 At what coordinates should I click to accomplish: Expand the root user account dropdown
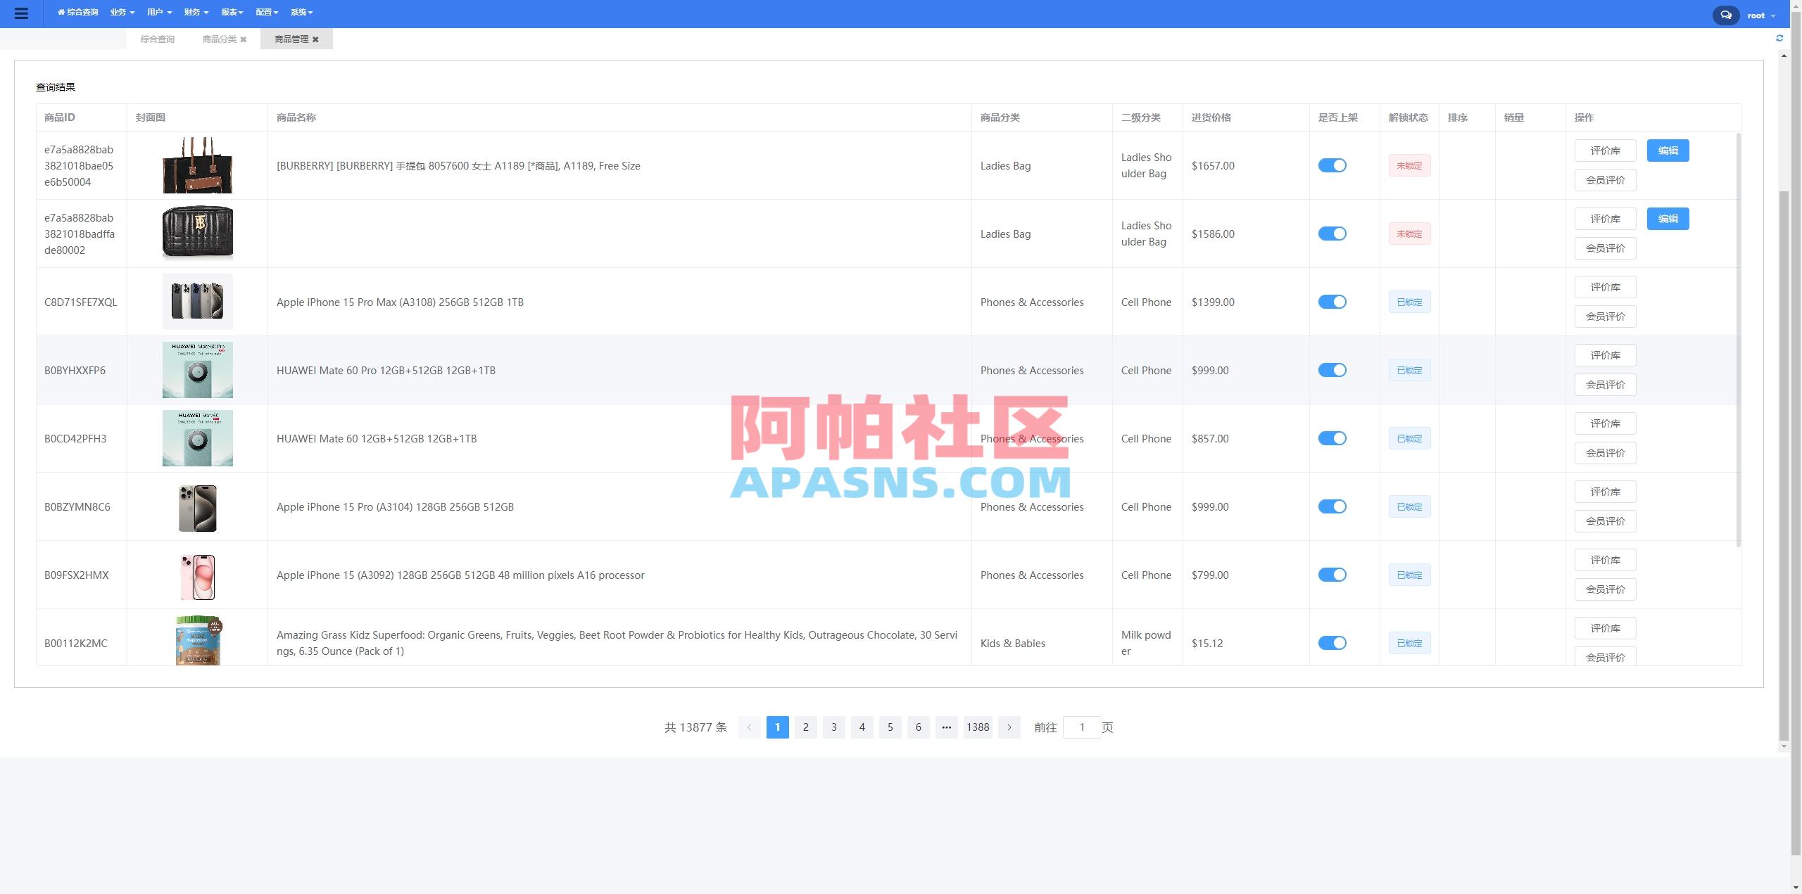click(1761, 14)
